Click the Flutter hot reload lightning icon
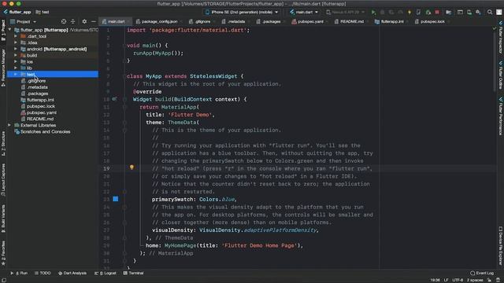The width and height of the screenshot is (504, 283). click(x=409, y=13)
